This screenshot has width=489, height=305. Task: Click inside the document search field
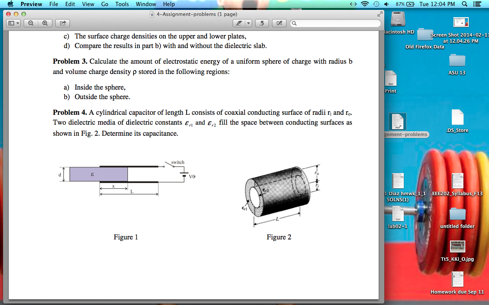(x=334, y=23)
